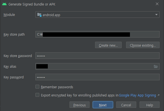Enable Remember passwords checkbox
Image resolution: width=164 pixels, height=111 pixels.
[x=37, y=87]
